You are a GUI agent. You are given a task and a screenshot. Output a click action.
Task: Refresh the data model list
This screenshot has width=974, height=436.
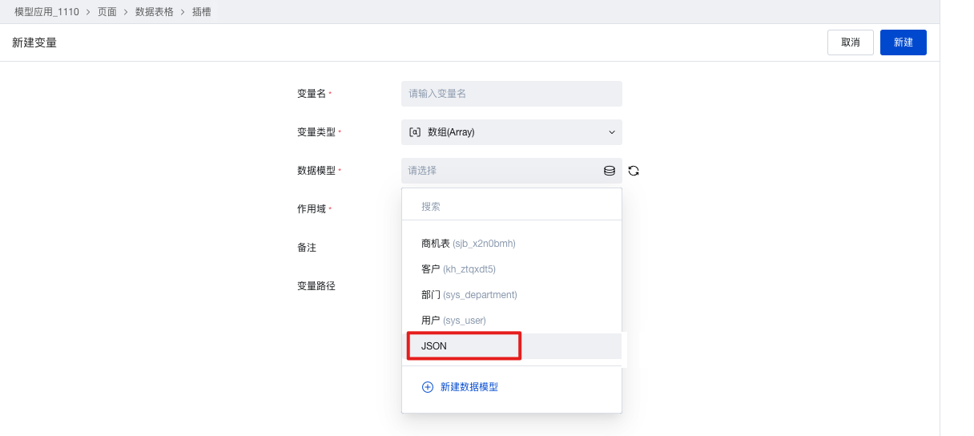(x=634, y=171)
